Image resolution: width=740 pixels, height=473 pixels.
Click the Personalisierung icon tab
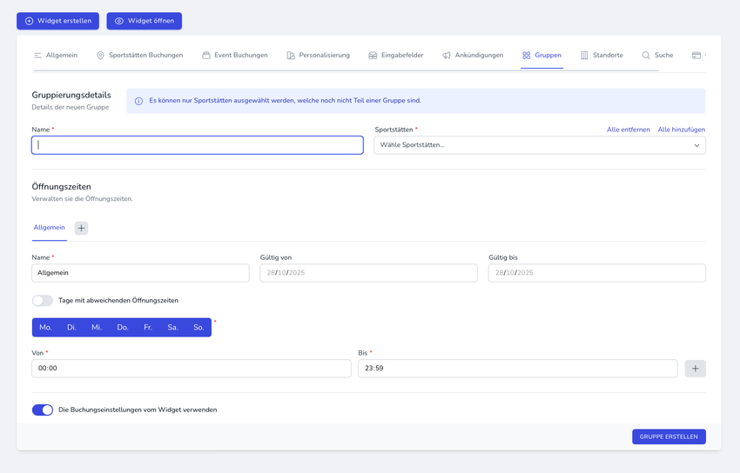coord(291,56)
